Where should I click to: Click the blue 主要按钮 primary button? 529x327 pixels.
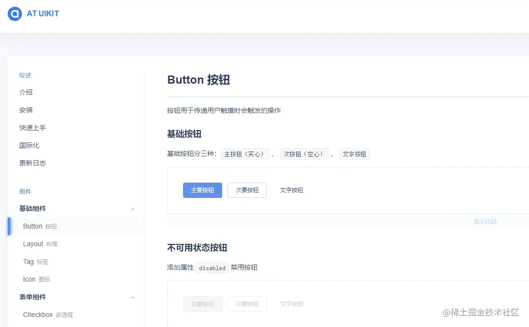pyautogui.click(x=203, y=190)
